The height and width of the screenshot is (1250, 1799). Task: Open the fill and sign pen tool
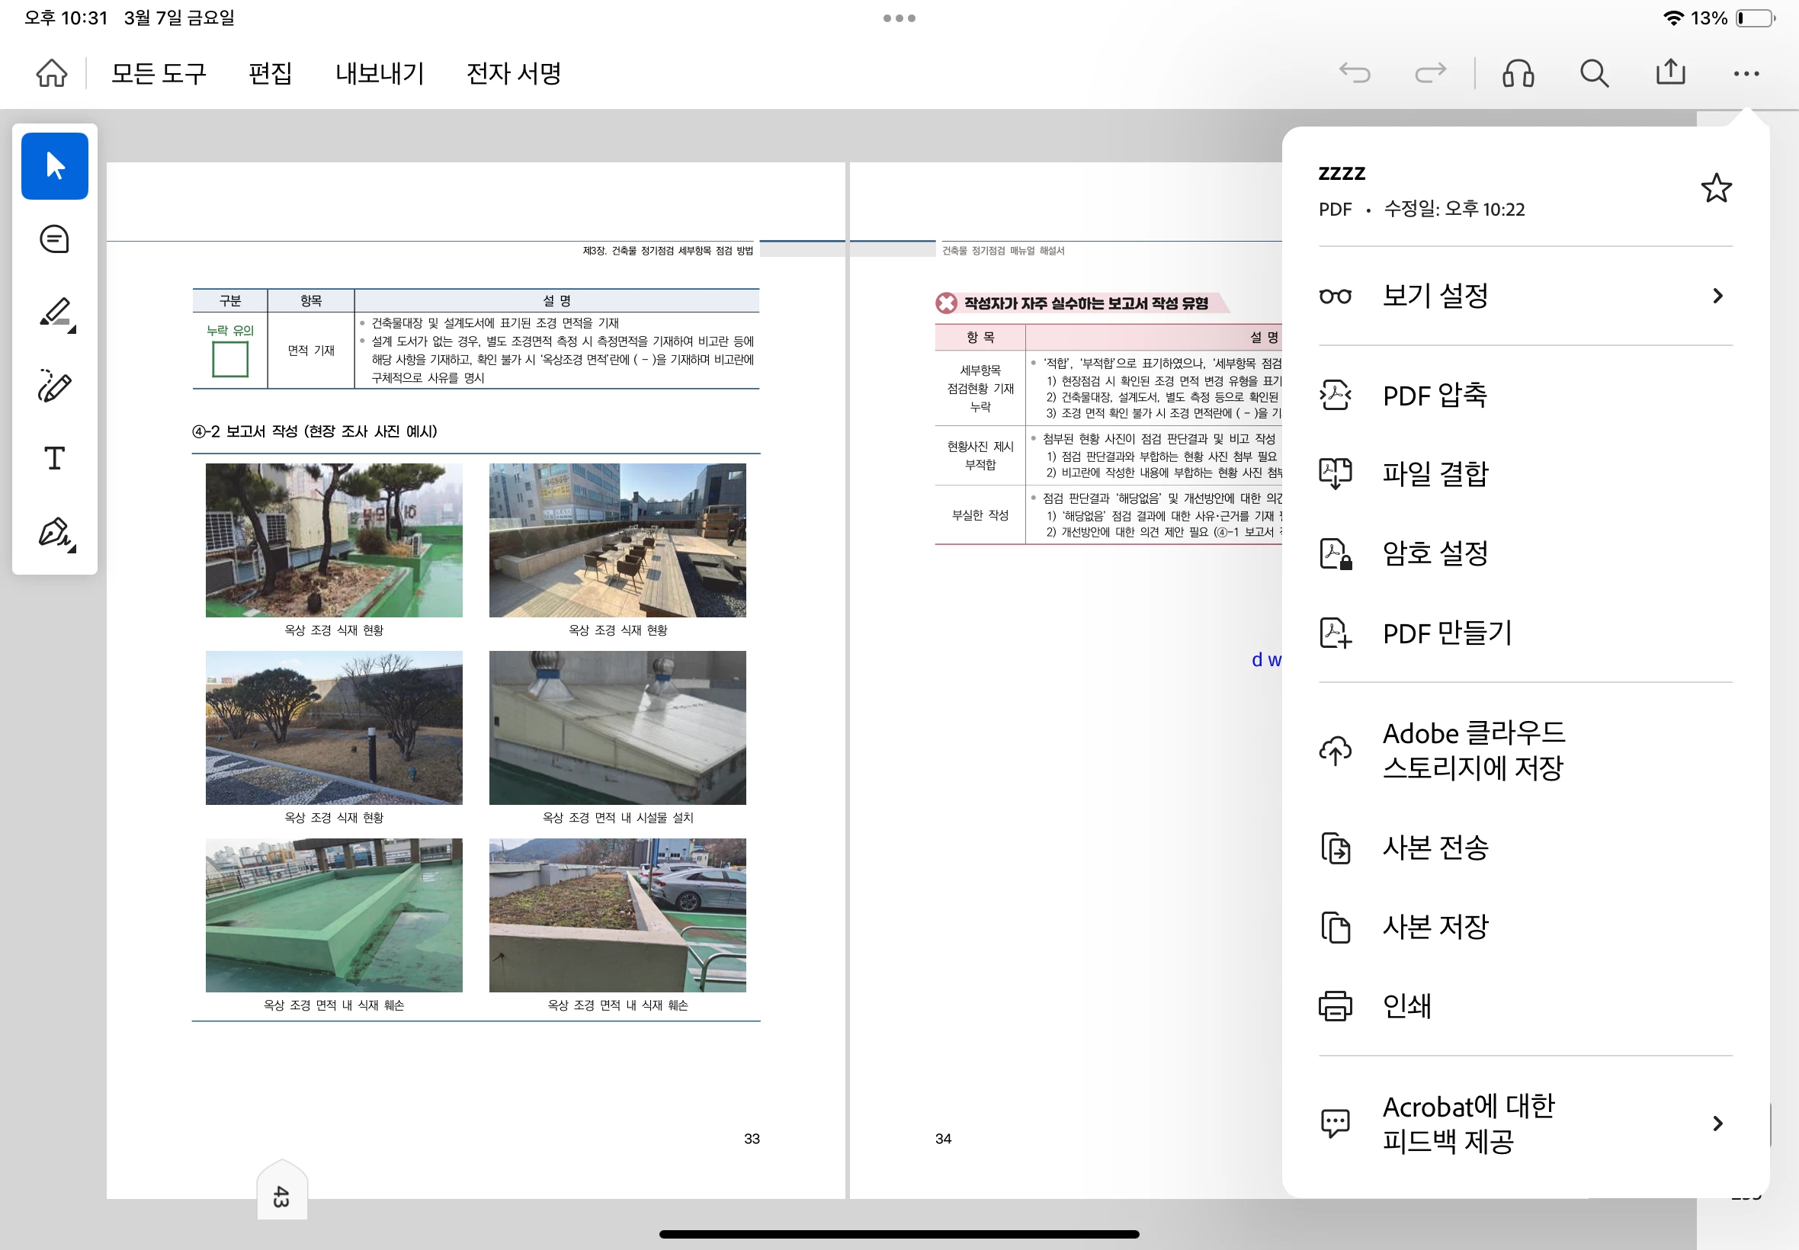(x=56, y=534)
